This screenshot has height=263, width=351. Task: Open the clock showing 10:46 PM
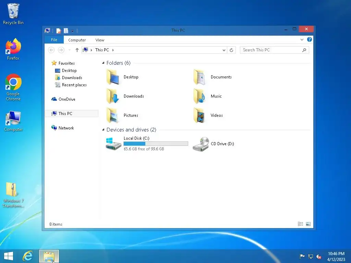click(x=336, y=256)
